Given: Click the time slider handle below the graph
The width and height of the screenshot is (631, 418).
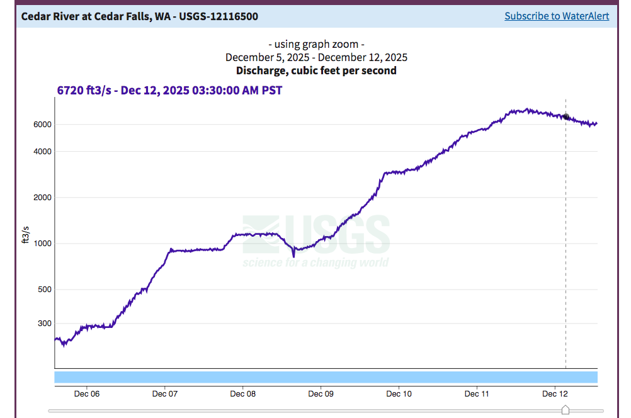Looking at the screenshot, I should tap(565, 410).
